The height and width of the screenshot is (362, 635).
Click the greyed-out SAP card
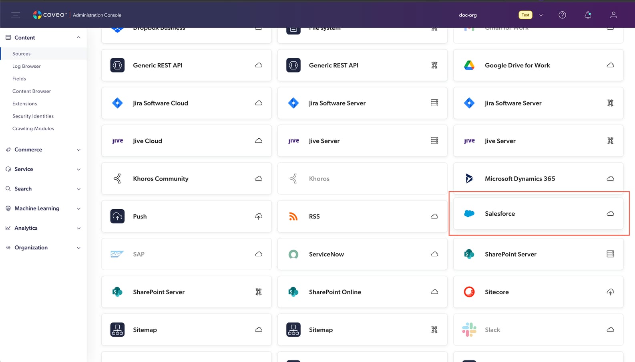(x=187, y=254)
